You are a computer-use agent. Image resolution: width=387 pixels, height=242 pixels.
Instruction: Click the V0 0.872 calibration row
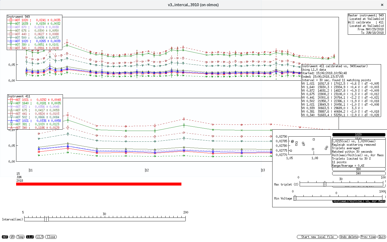(x=340, y=91)
